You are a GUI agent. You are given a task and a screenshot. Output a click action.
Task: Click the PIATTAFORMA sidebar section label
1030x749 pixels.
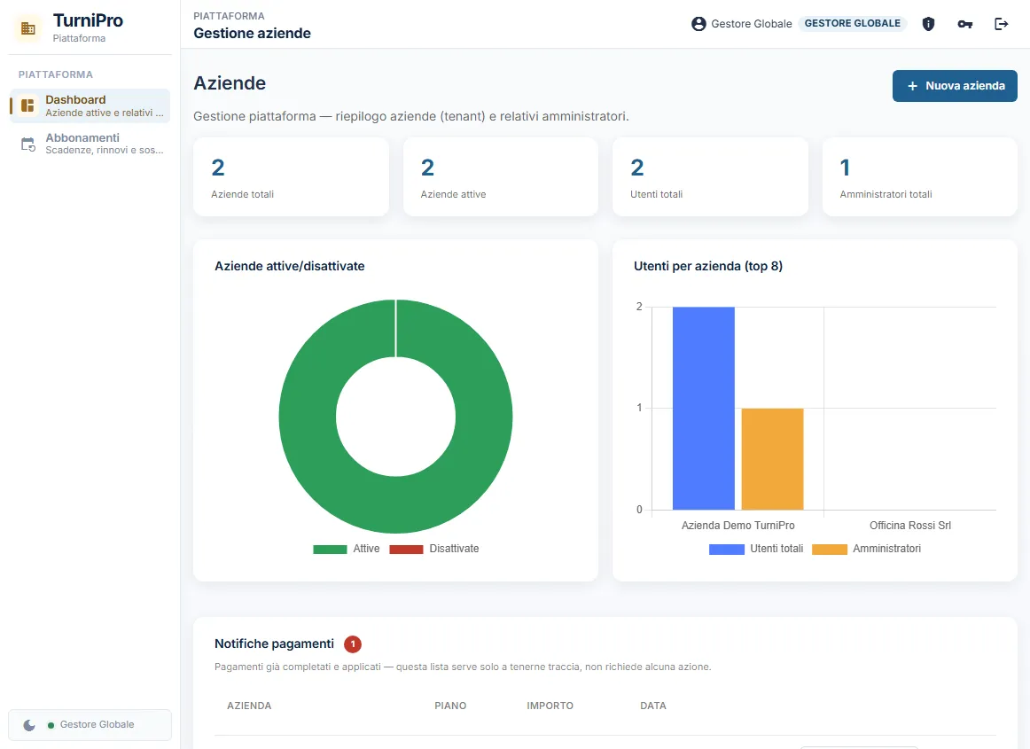point(56,74)
